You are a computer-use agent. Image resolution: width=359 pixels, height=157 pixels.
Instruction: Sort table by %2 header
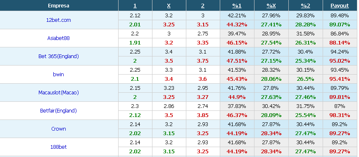click(305, 6)
